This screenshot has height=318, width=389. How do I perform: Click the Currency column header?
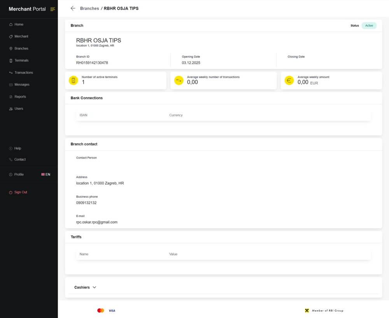tap(176, 115)
